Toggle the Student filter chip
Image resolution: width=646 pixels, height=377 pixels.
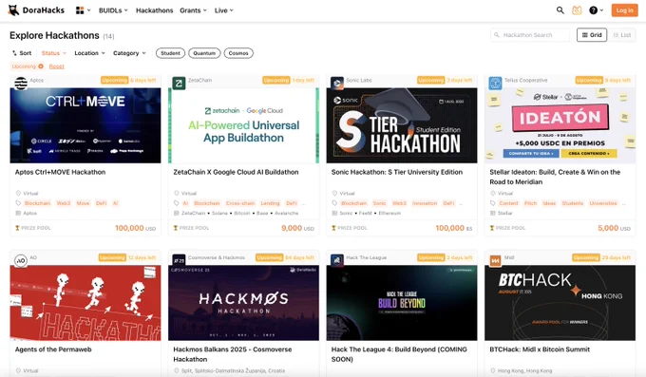(x=171, y=53)
